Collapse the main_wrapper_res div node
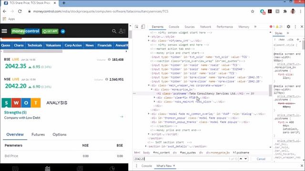 (149, 85)
